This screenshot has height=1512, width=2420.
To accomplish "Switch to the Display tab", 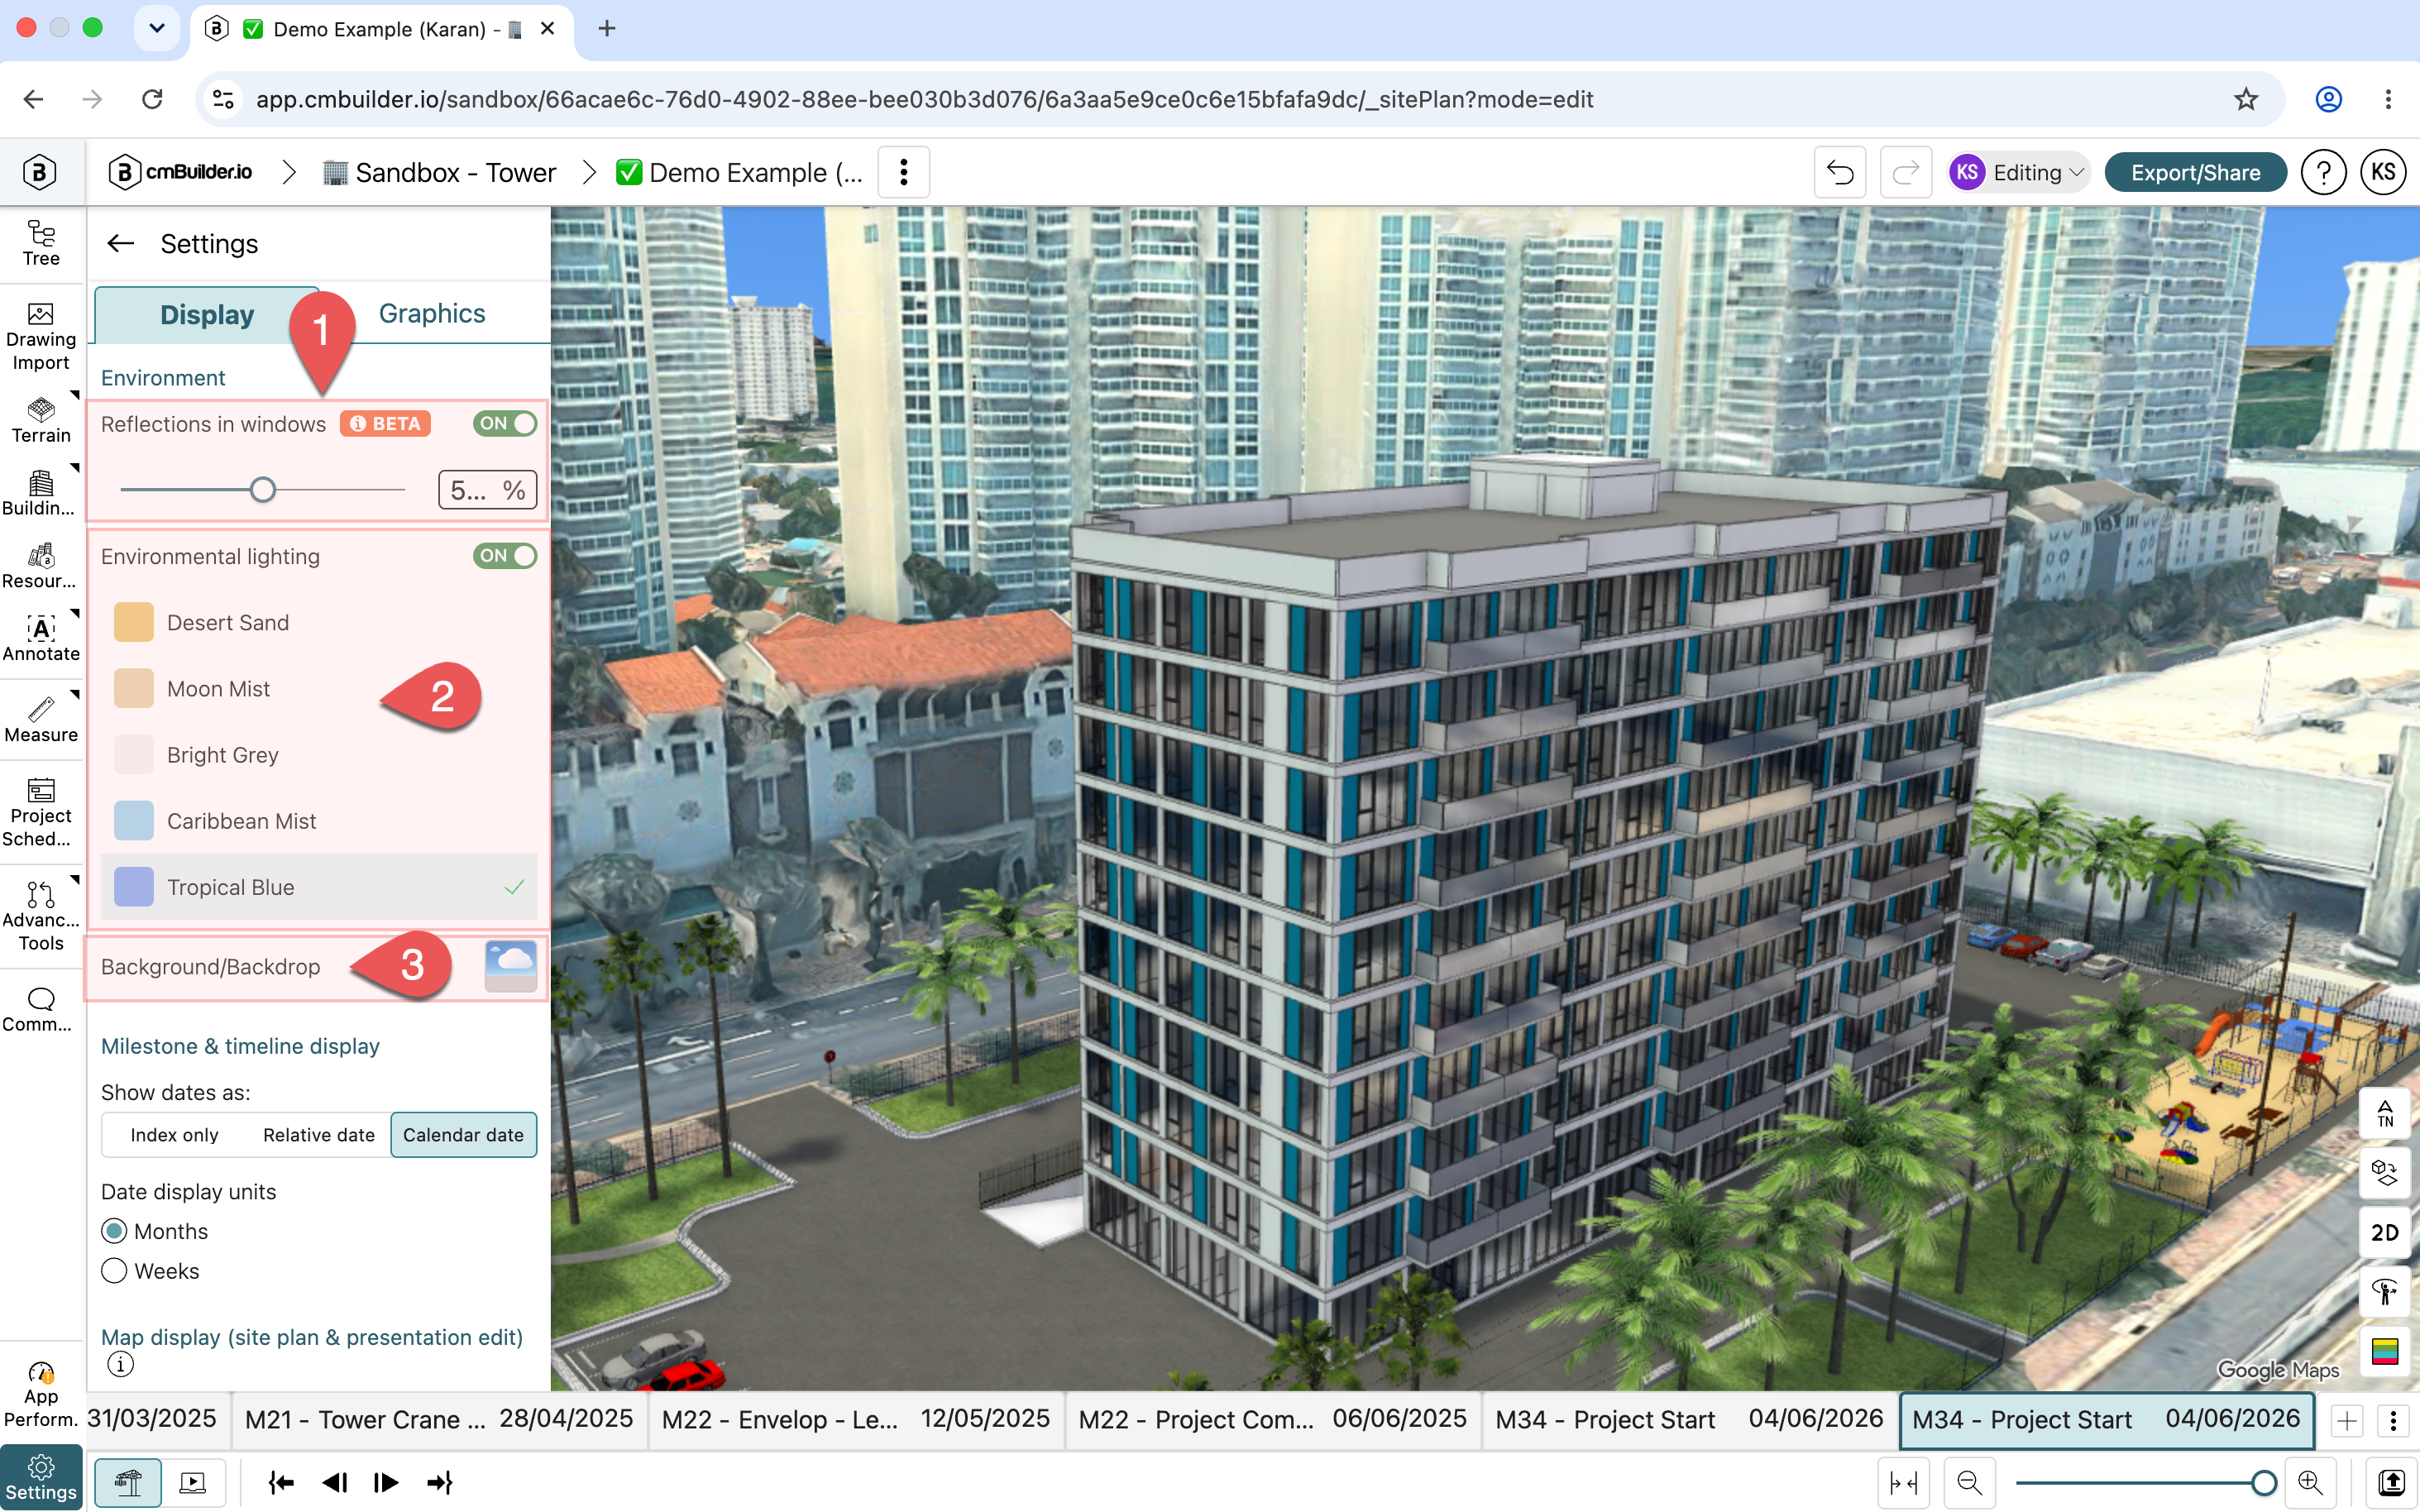I will [207, 315].
